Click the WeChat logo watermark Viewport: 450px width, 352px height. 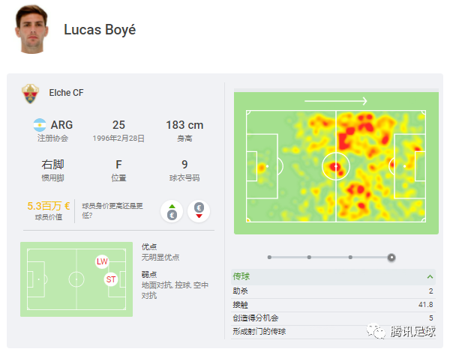(x=376, y=331)
